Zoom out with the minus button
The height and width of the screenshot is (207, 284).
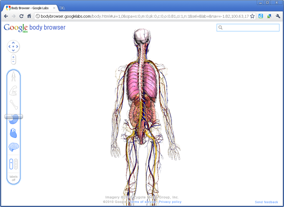click(13, 62)
